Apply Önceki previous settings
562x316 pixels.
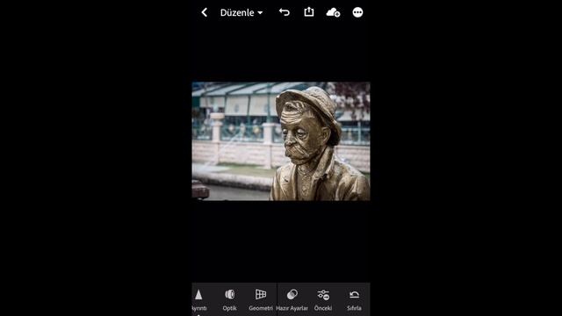323,300
